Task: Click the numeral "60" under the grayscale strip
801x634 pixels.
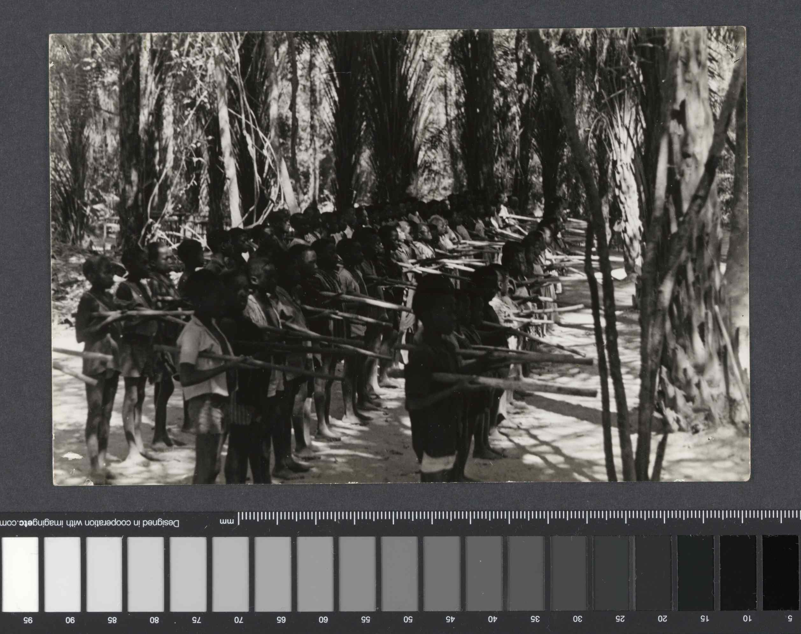Action: click(323, 620)
